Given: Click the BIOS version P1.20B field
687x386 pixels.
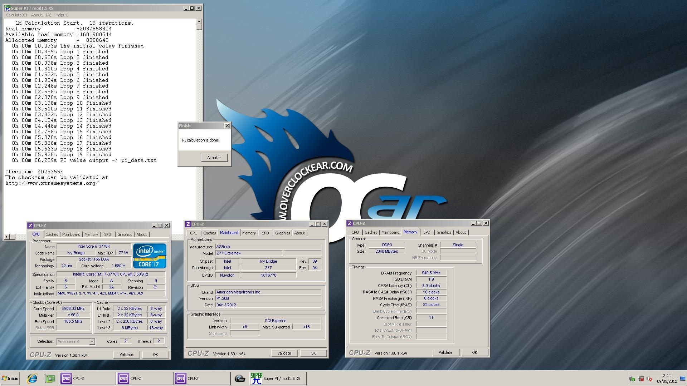Looking at the screenshot, I should [268, 298].
